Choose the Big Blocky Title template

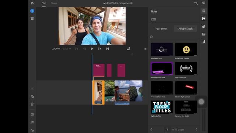click(162, 107)
